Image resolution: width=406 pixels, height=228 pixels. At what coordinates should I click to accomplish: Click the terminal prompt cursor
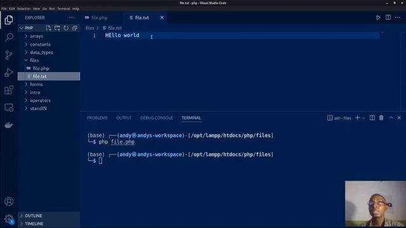tap(100, 161)
